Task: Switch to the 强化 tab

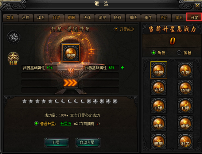Action: [x=10, y=18]
